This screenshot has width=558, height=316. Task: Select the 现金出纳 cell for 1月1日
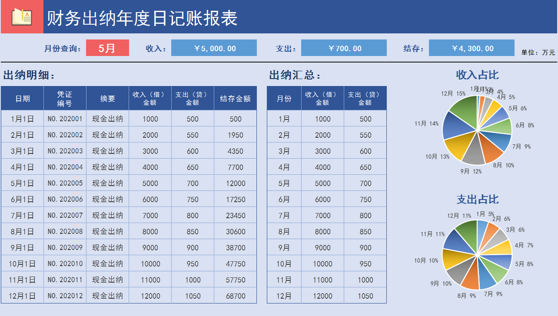[x=107, y=119]
